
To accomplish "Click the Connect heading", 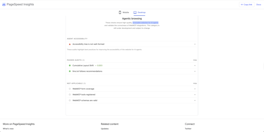I will point(190,124).
